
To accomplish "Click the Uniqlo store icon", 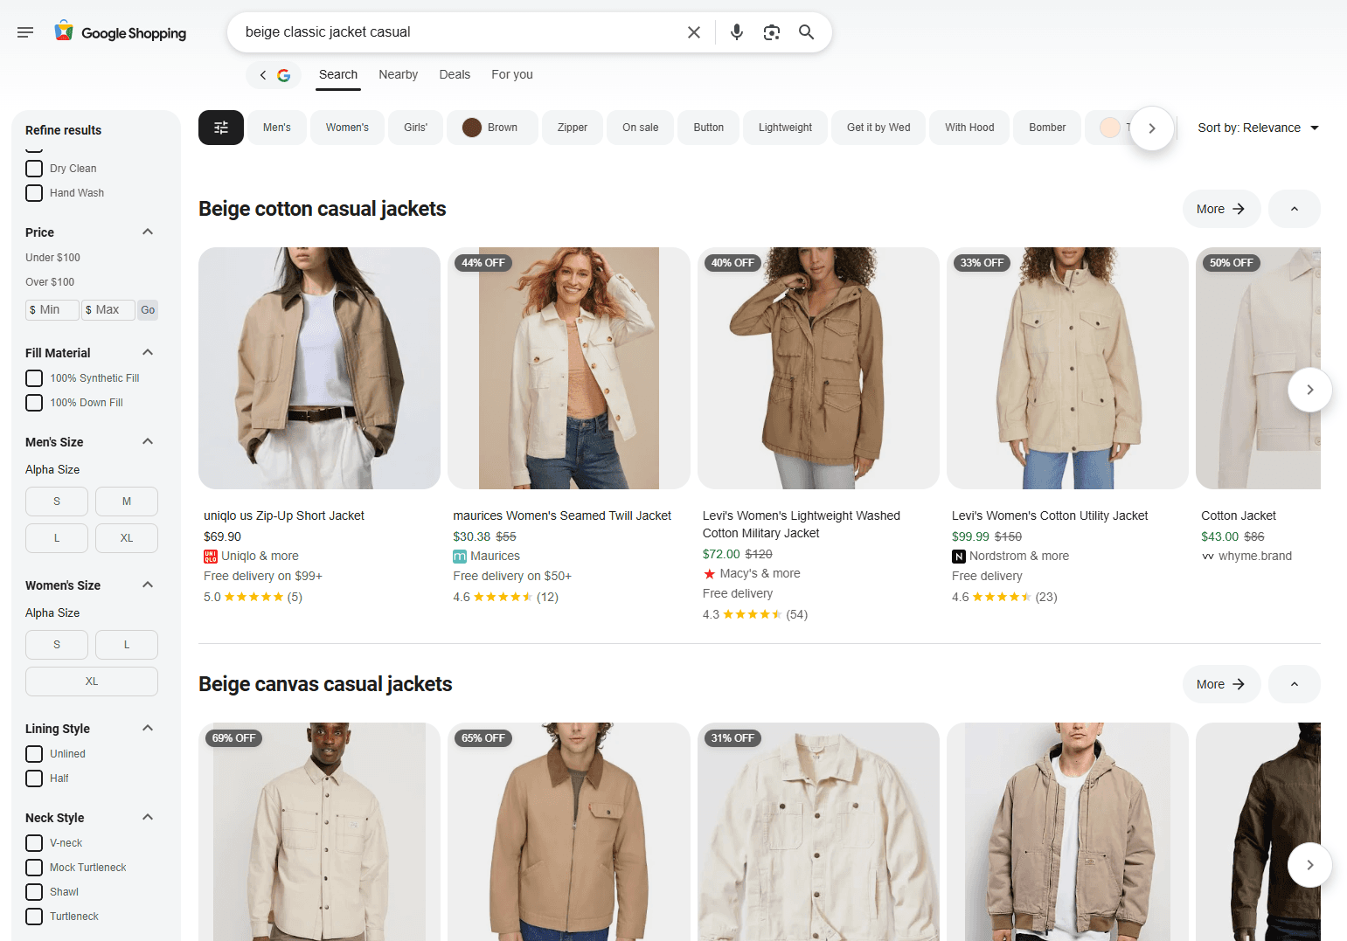I will 211,557.
